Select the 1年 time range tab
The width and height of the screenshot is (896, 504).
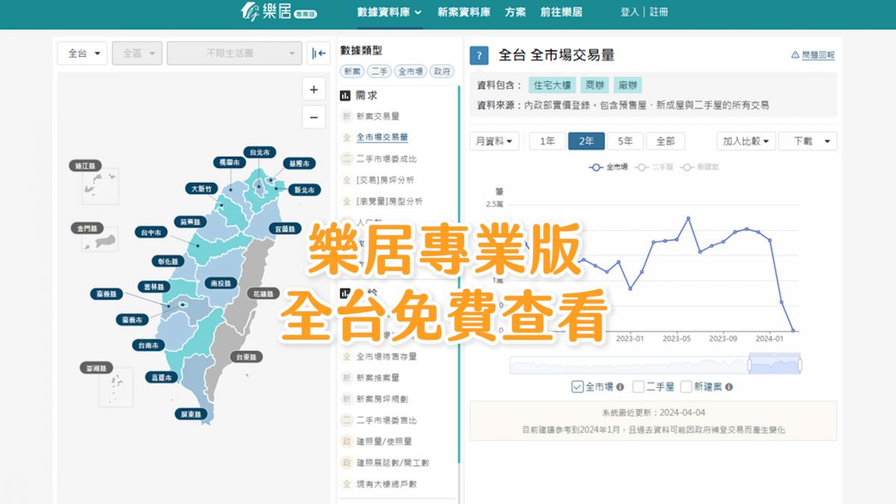547,141
